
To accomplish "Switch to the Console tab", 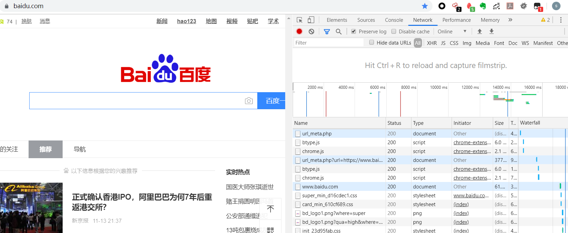I will (394, 20).
